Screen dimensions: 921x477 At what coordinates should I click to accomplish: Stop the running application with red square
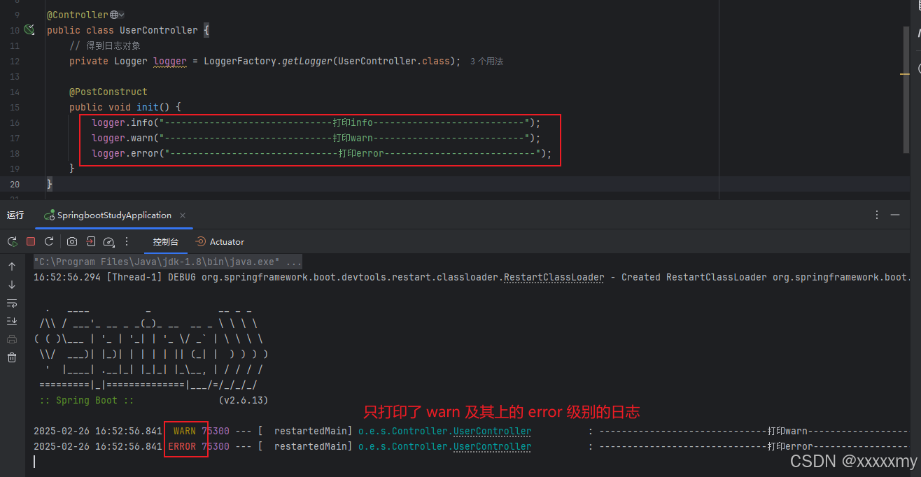point(31,241)
